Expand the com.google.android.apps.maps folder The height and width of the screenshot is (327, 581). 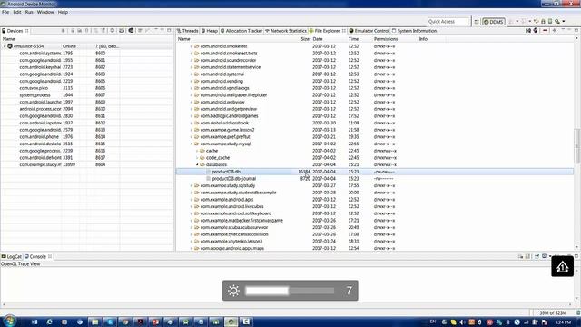click(192, 248)
